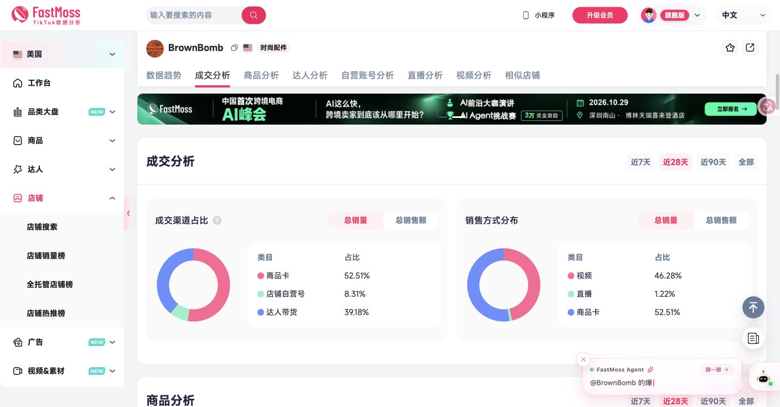780x407 pixels.
Task: Switch to the 数据趋势 tab
Action: tap(164, 75)
